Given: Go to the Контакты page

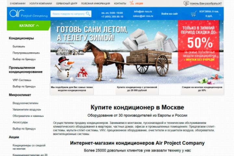Looking at the screenshot, I should click(120, 4).
